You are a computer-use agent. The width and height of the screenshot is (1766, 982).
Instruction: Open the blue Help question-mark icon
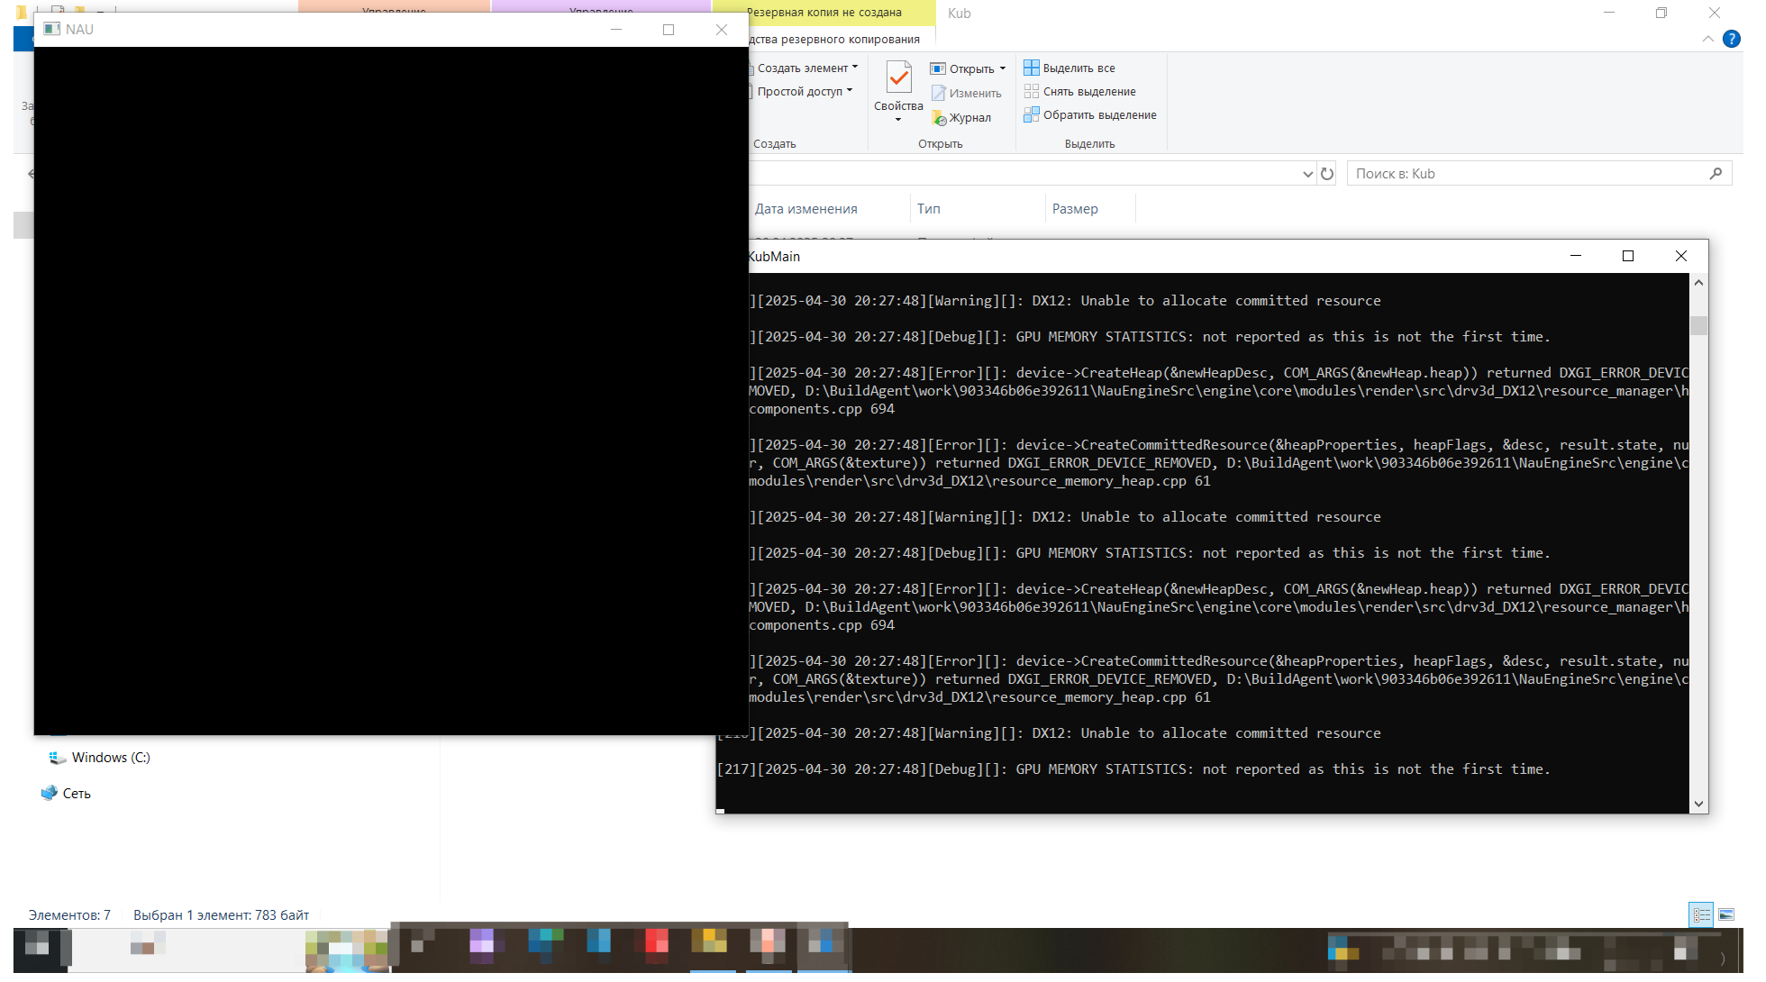point(1731,39)
